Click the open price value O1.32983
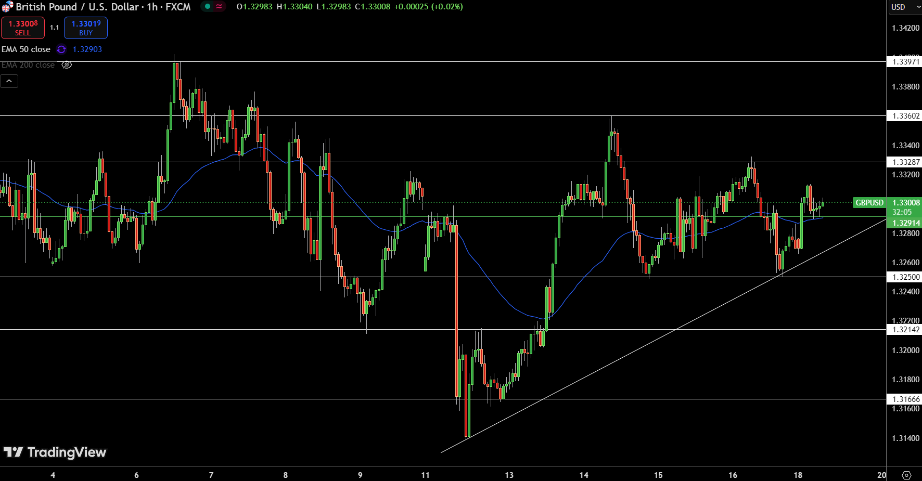This screenshot has width=922, height=481. pos(254,7)
